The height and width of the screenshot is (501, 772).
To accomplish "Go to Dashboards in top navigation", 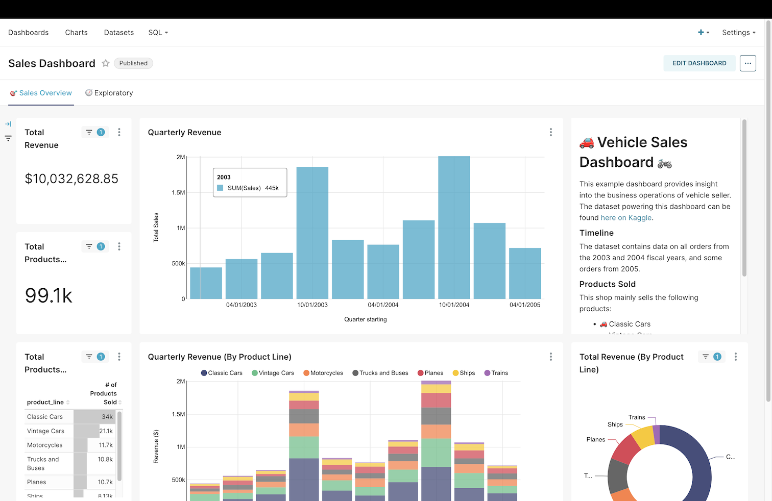I will coord(29,33).
